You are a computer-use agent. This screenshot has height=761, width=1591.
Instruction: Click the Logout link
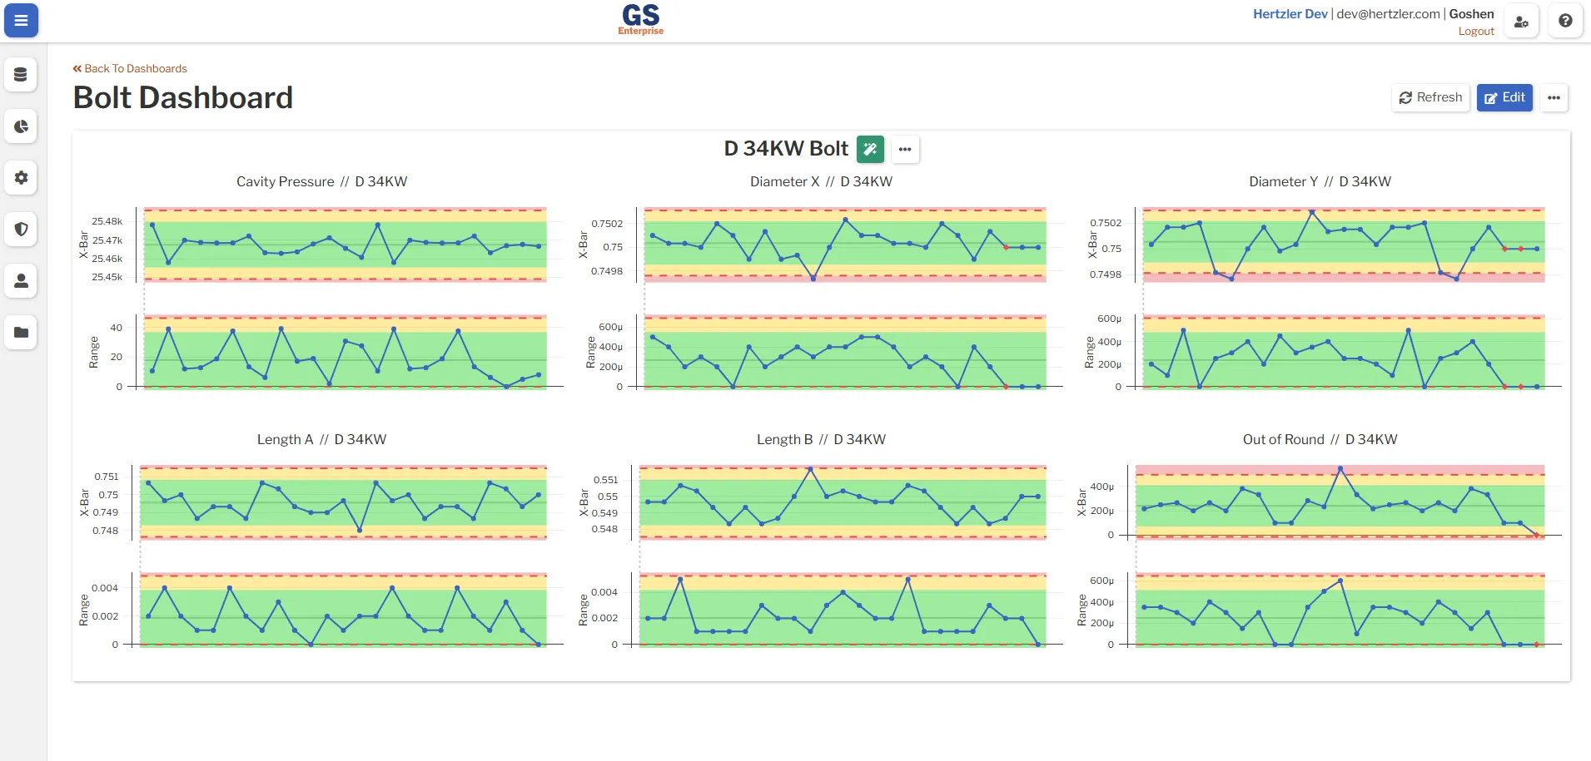pos(1476,32)
